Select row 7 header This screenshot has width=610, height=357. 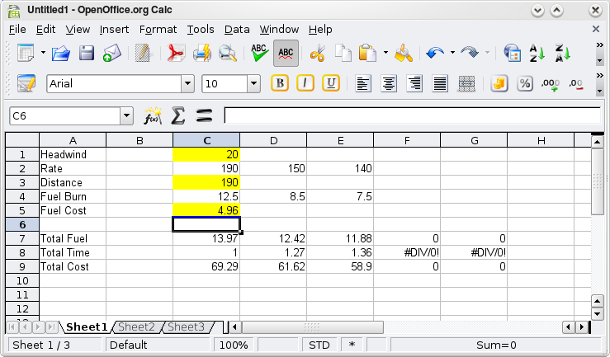coord(22,238)
